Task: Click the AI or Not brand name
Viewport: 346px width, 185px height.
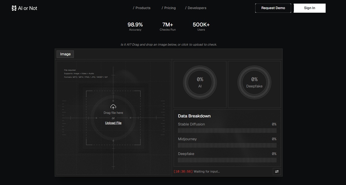Action: point(27,8)
